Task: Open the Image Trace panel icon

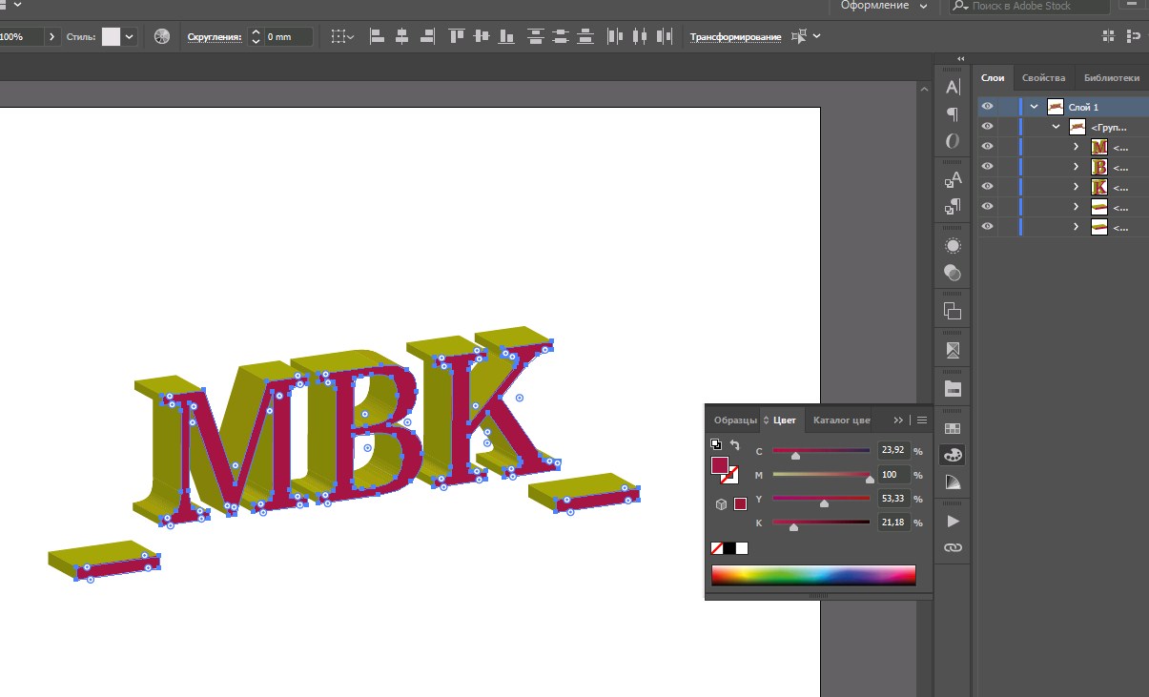Action: 953,350
